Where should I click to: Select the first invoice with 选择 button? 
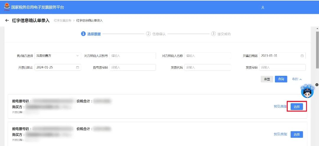click(x=297, y=107)
